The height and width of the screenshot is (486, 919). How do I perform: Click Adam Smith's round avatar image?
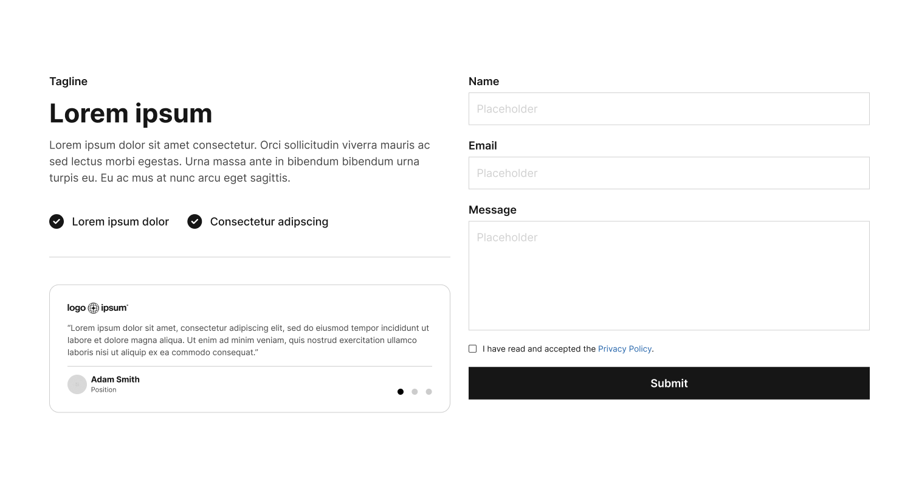pos(77,384)
